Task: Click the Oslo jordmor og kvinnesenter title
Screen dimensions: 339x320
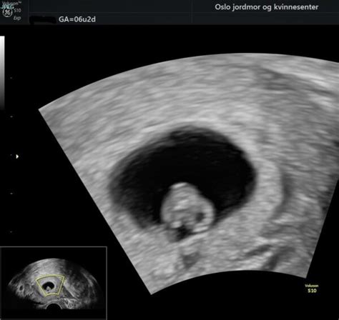Action: (x=267, y=7)
